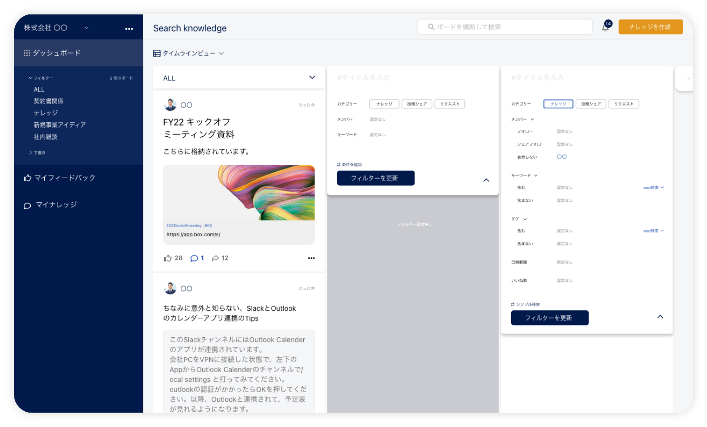Toggle the highlighted ナレッジ category chip
This screenshot has height=427, width=707.
(x=558, y=104)
